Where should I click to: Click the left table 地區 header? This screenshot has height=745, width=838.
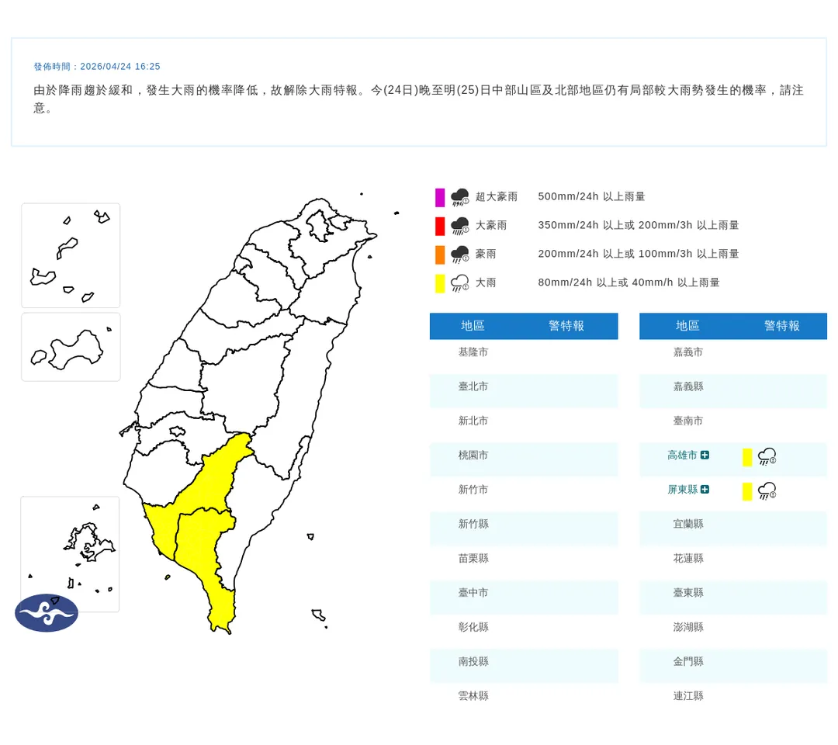pyautogui.click(x=473, y=326)
